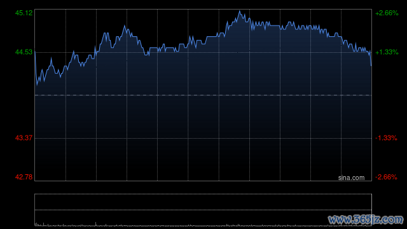The image size is (407, 229).
Task: Click the -1.33% percentage label
Action: pyautogui.click(x=386, y=138)
